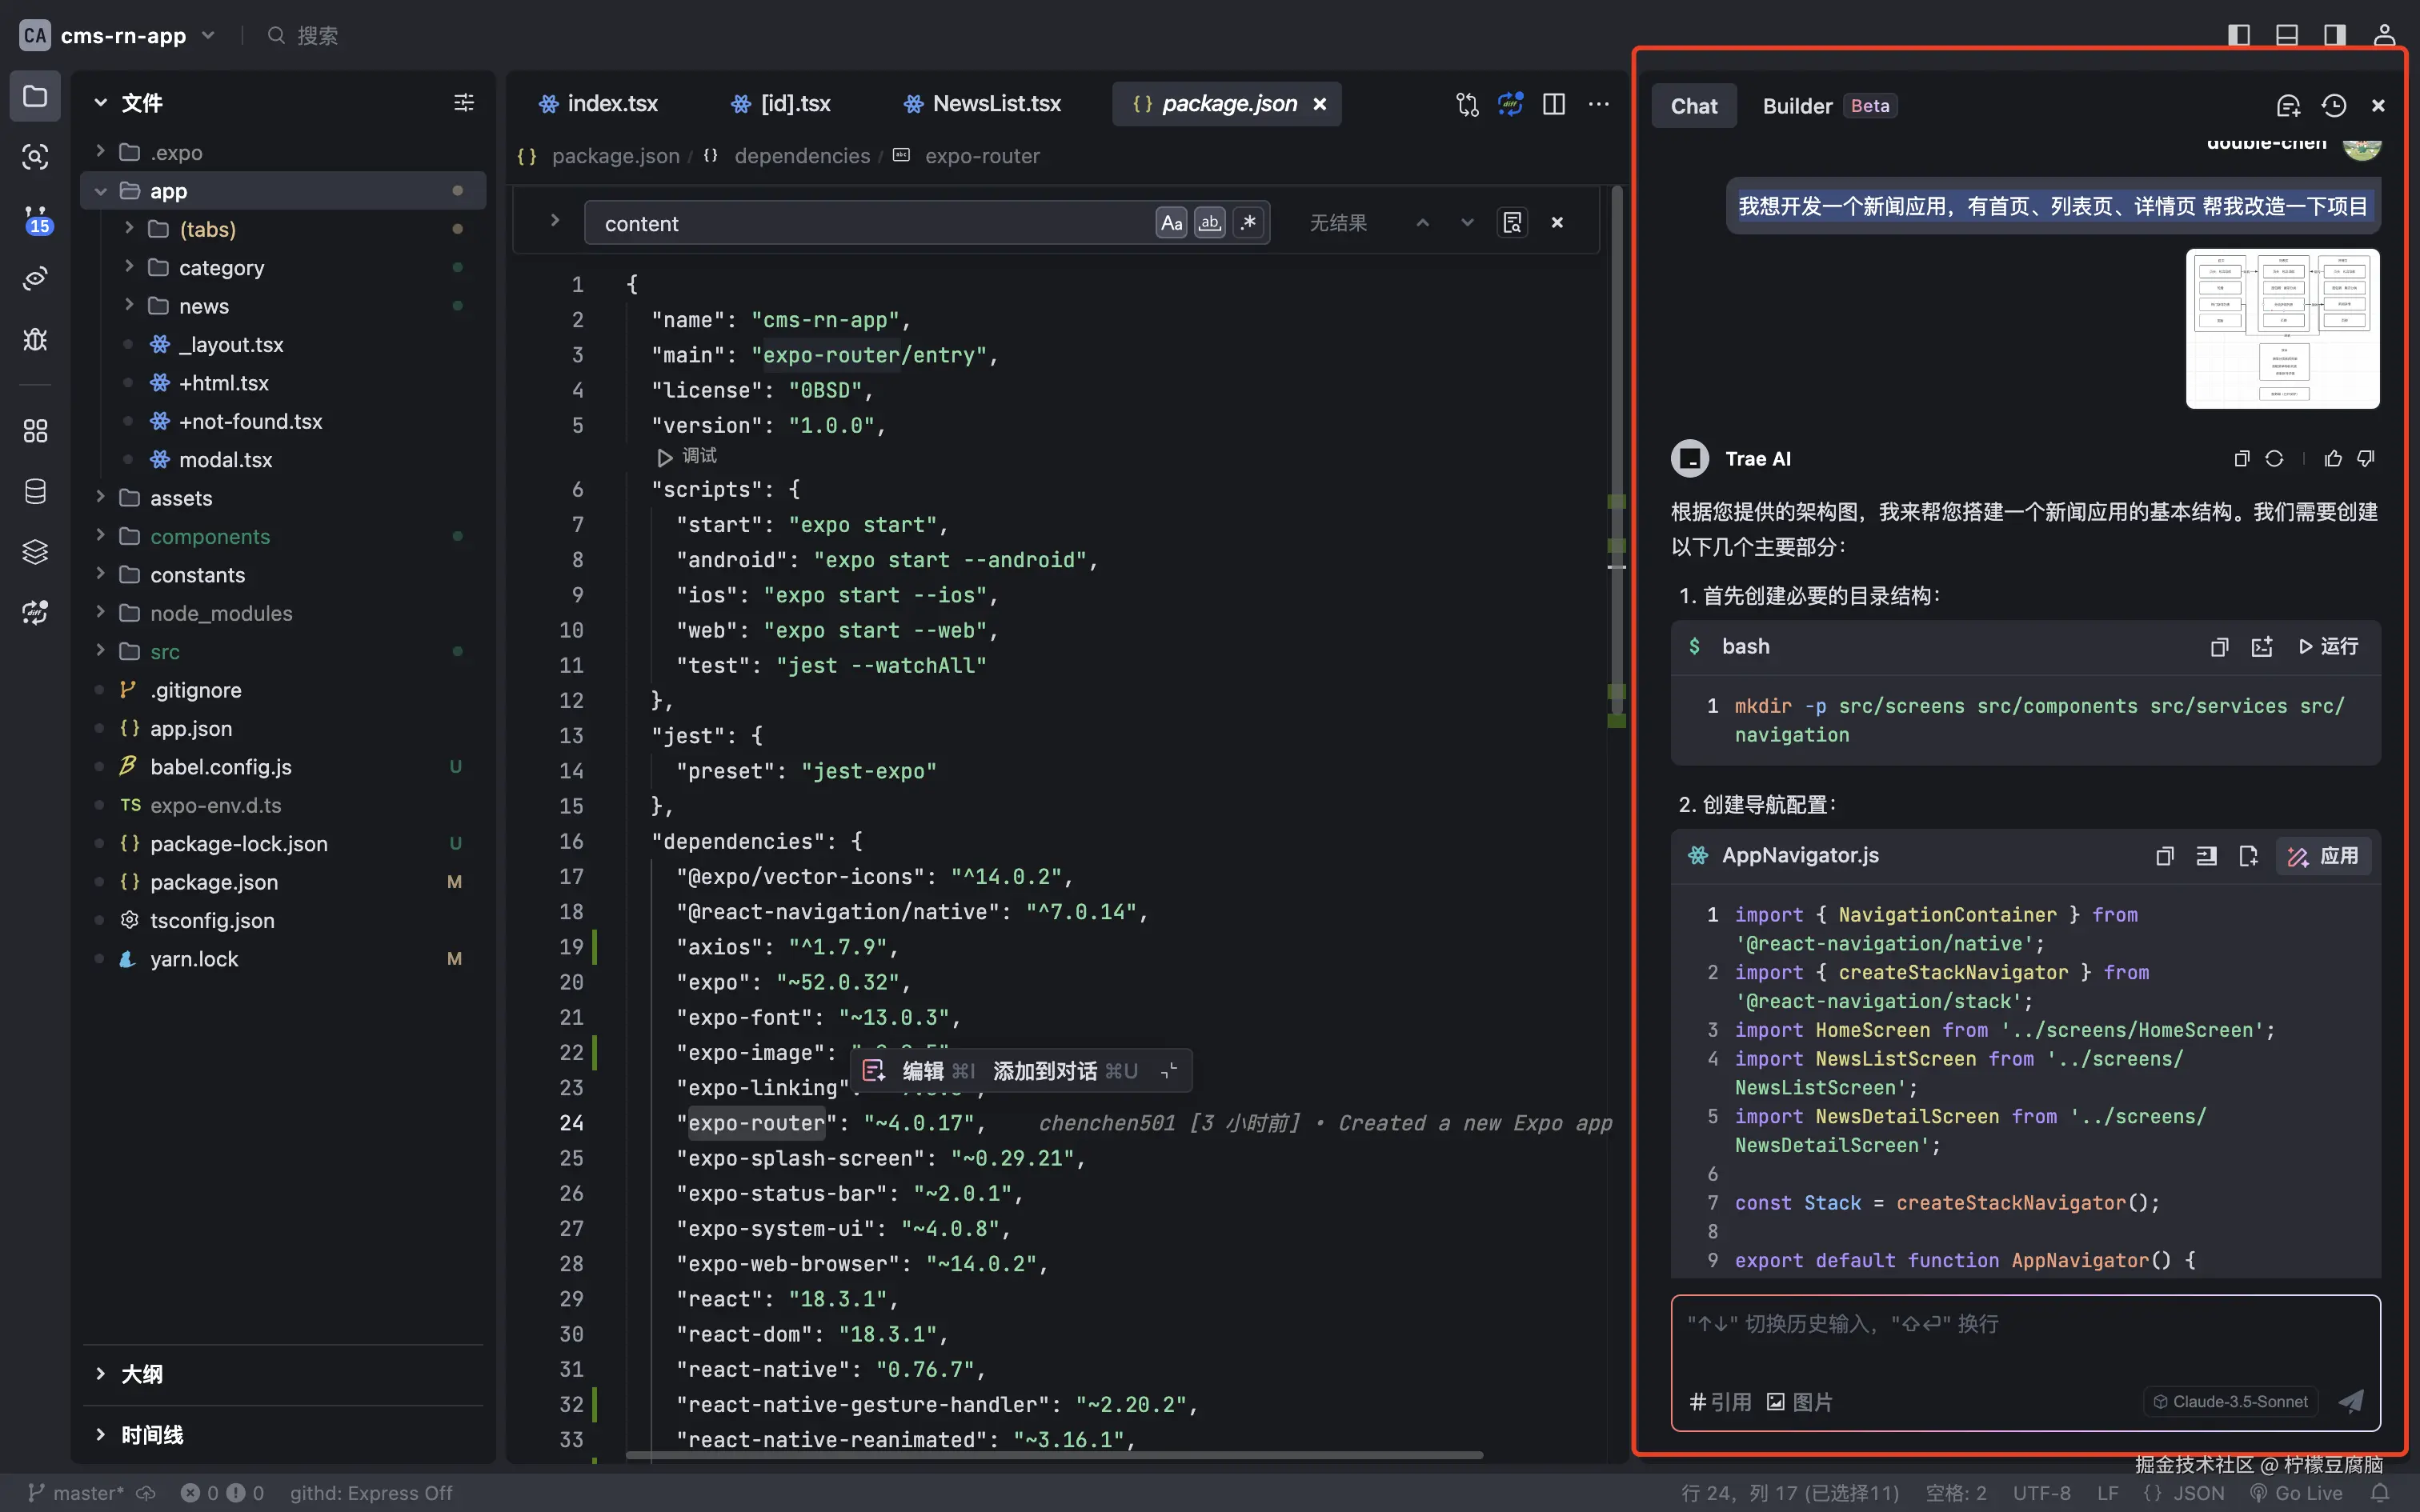Open the Debug bug icon in sidebar
The image size is (2420, 1512).
click(x=35, y=339)
